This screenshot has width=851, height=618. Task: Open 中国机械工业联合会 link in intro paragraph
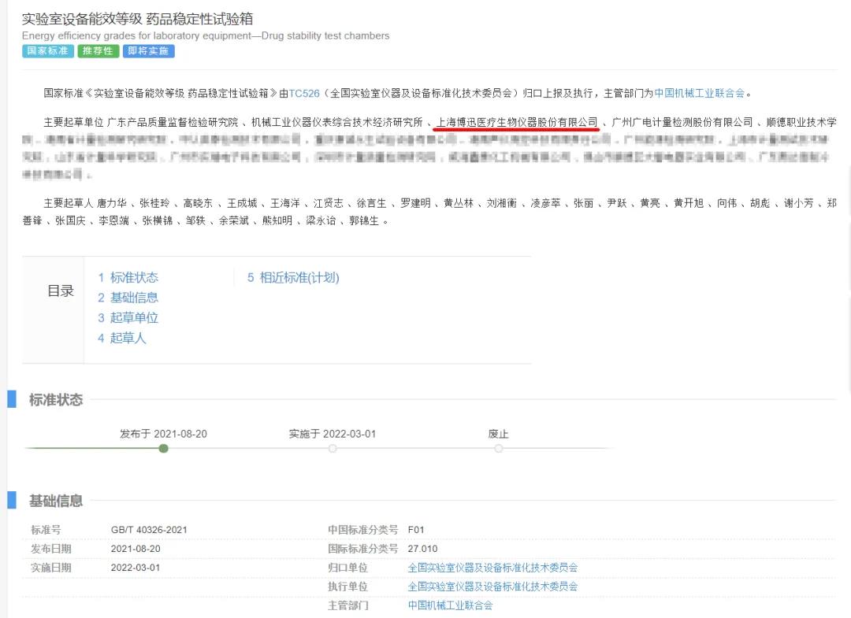699,93
